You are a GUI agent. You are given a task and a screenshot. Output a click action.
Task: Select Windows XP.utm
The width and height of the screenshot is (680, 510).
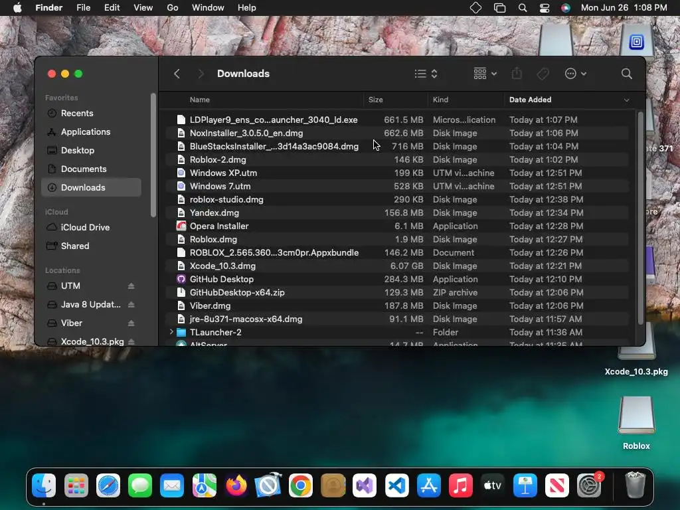[x=398, y=173]
